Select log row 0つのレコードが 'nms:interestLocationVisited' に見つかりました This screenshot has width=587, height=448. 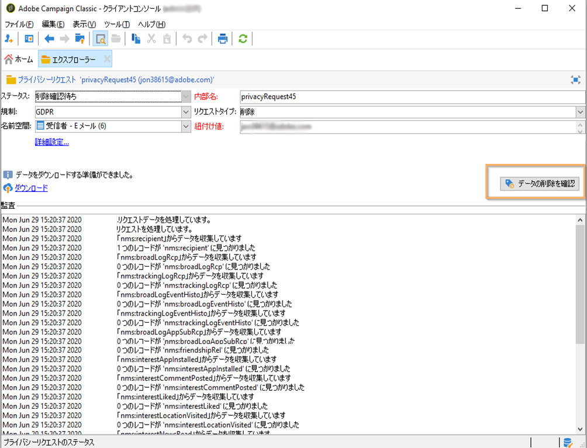click(288, 425)
